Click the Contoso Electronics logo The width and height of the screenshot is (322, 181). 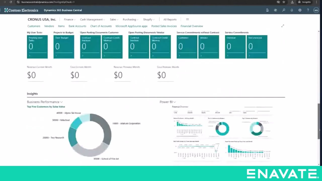(x=21, y=10)
